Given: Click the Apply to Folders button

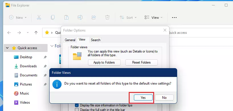Looking at the screenshot, I should 104,62.
